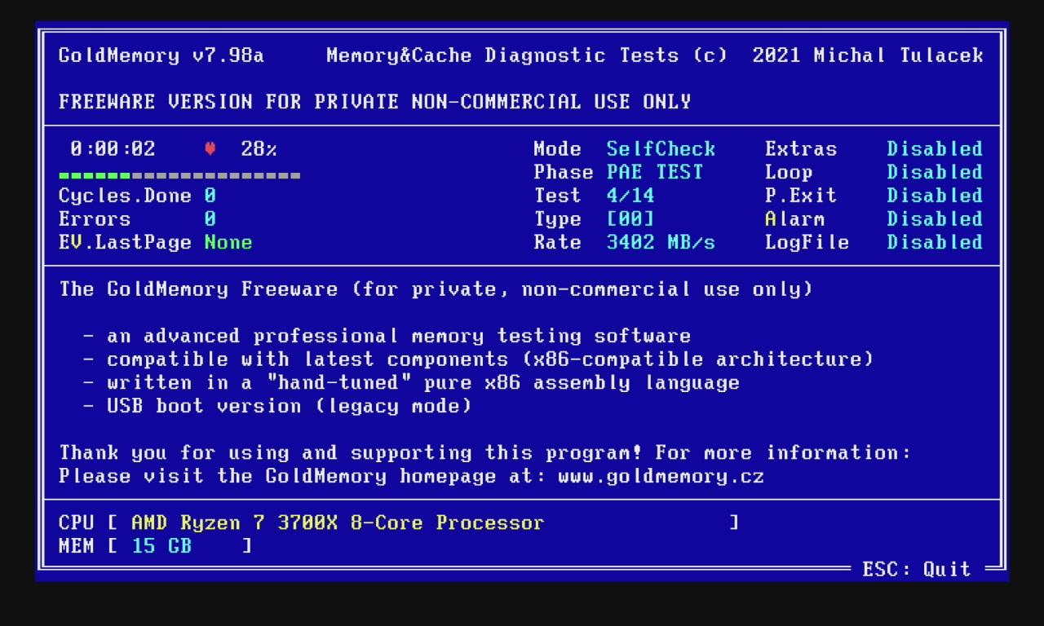Click the x86-compatible architecture line
This screenshot has height=626, width=1044.
[479, 359]
